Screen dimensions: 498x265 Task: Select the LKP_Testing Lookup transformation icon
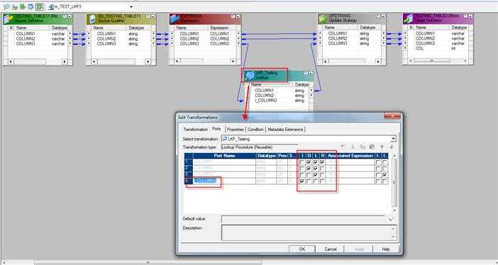coord(249,76)
